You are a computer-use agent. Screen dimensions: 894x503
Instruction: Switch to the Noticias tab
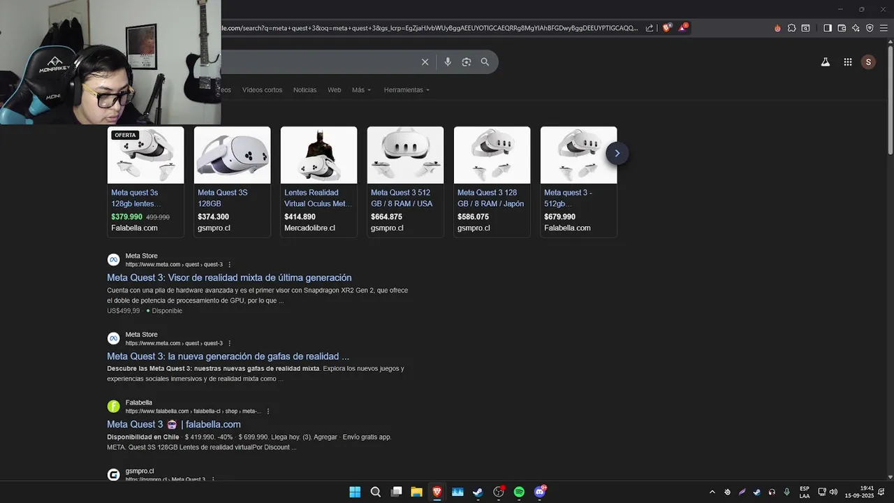coord(305,90)
